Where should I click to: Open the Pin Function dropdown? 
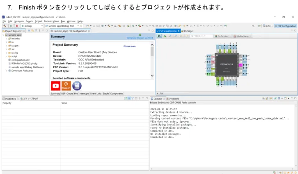click(x=222, y=36)
